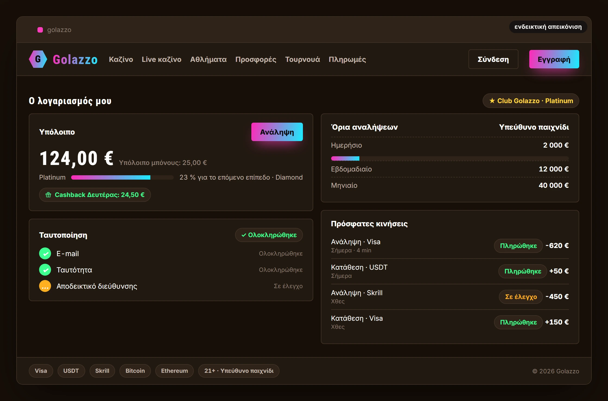Screen dimensions: 608x401
Task: Open the Προσφορές page
Action: [256, 59]
